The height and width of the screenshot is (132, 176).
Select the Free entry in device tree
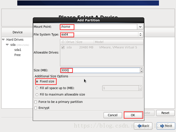17,55
